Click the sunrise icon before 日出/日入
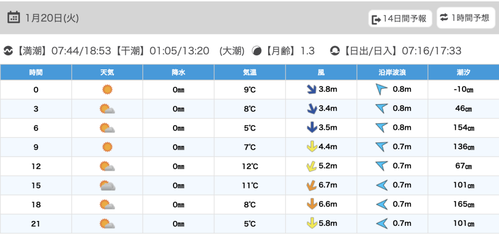The height and width of the screenshot is (236, 499). (334, 51)
